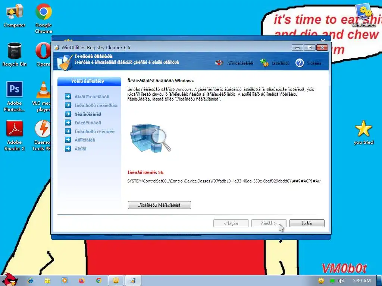Click the settings gears icon in header
This screenshot has height=286, width=382.
[264, 63]
